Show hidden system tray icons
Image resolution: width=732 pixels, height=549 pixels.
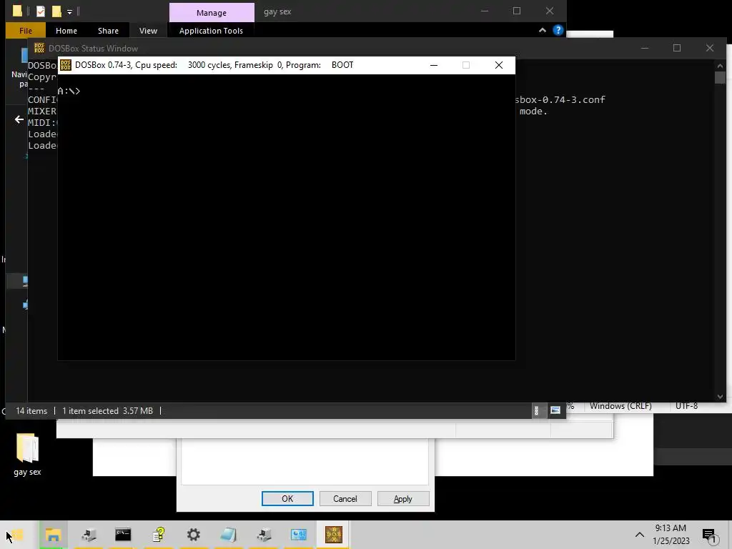(x=640, y=535)
